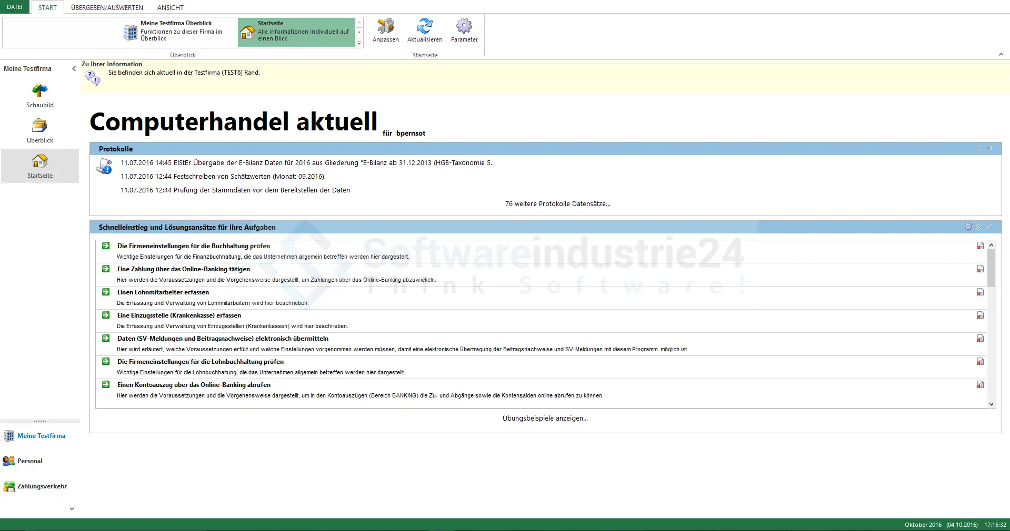Collapse the Meine Testfirma sidebar
Image resolution: width=1010 pixels, height=531 pixels.
click(x=74, y=69)
